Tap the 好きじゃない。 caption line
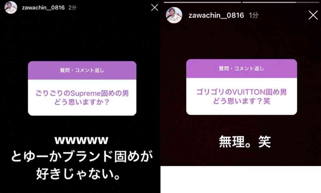The height and width of the screenshot is (193, 321). 78,174
